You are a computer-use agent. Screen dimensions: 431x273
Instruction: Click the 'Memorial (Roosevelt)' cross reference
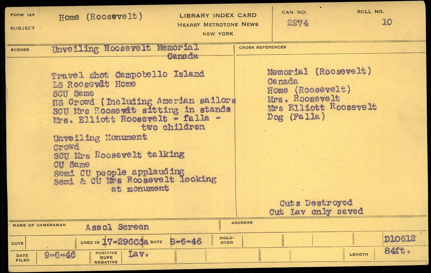coord(319,72)
